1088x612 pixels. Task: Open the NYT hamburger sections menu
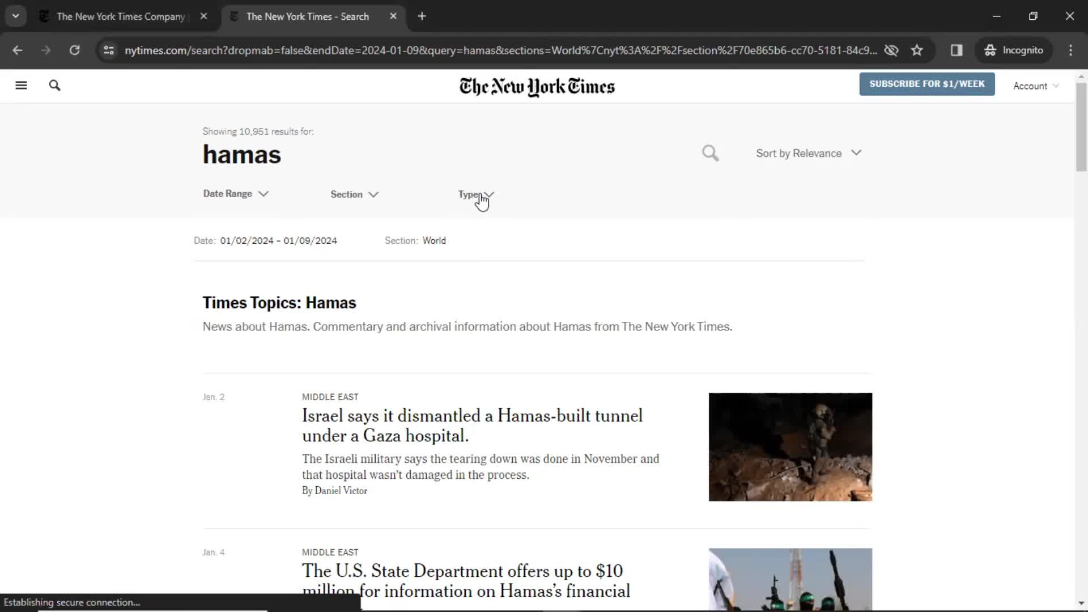coord(21,86)
